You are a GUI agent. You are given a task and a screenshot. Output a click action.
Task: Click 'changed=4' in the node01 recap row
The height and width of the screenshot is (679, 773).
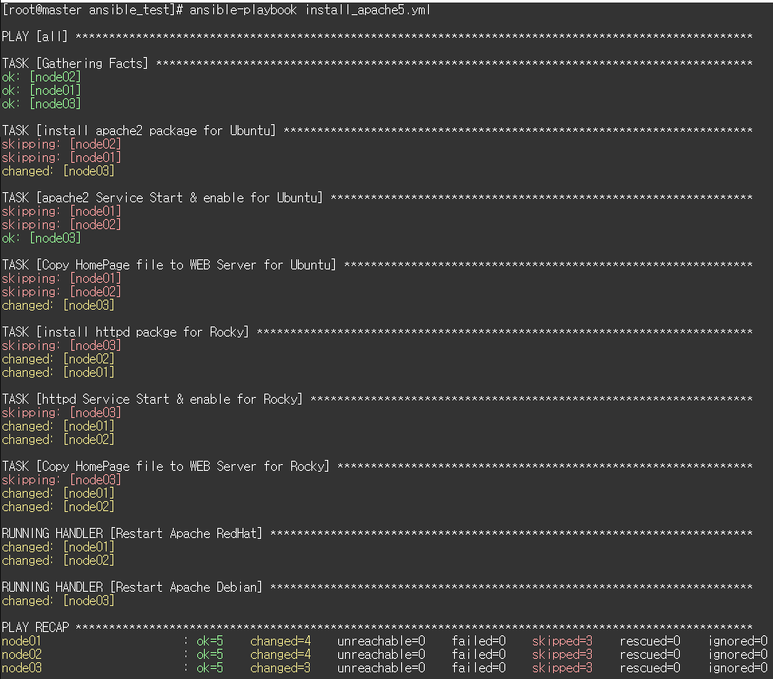(280, 641)
